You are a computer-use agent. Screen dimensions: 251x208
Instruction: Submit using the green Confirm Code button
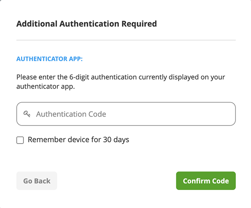click(206, 181)
